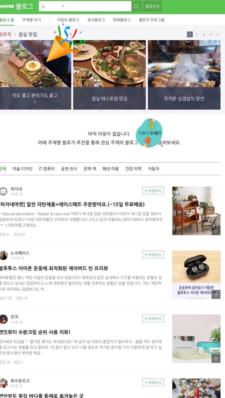Go to page 3 of hot topic slides

pyautogui.click(x=203, y=35)
